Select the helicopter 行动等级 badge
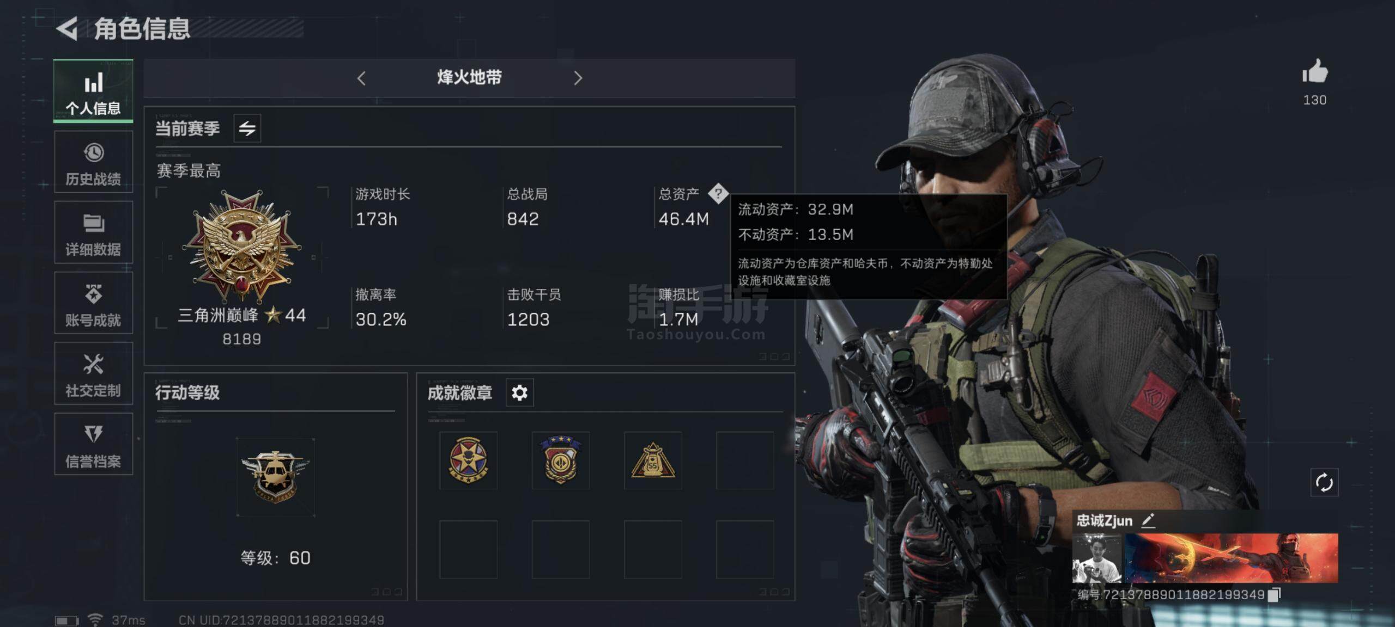Viewport: 1395px width, 627px height. click(x=275, y=477)
